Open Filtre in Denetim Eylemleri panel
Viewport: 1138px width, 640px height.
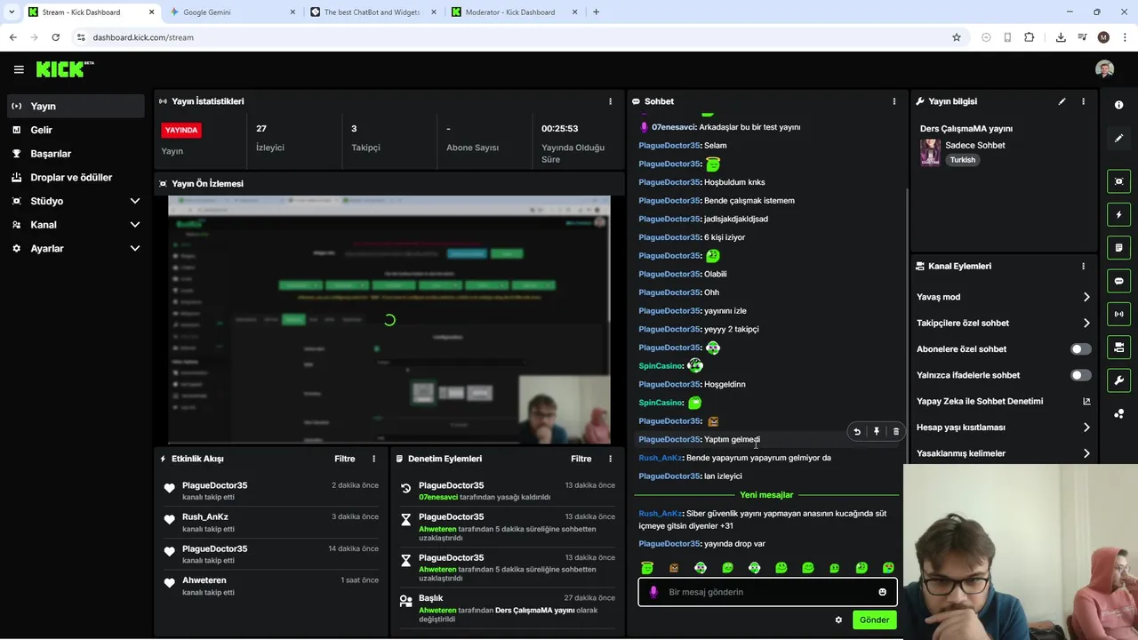[581, 459]
